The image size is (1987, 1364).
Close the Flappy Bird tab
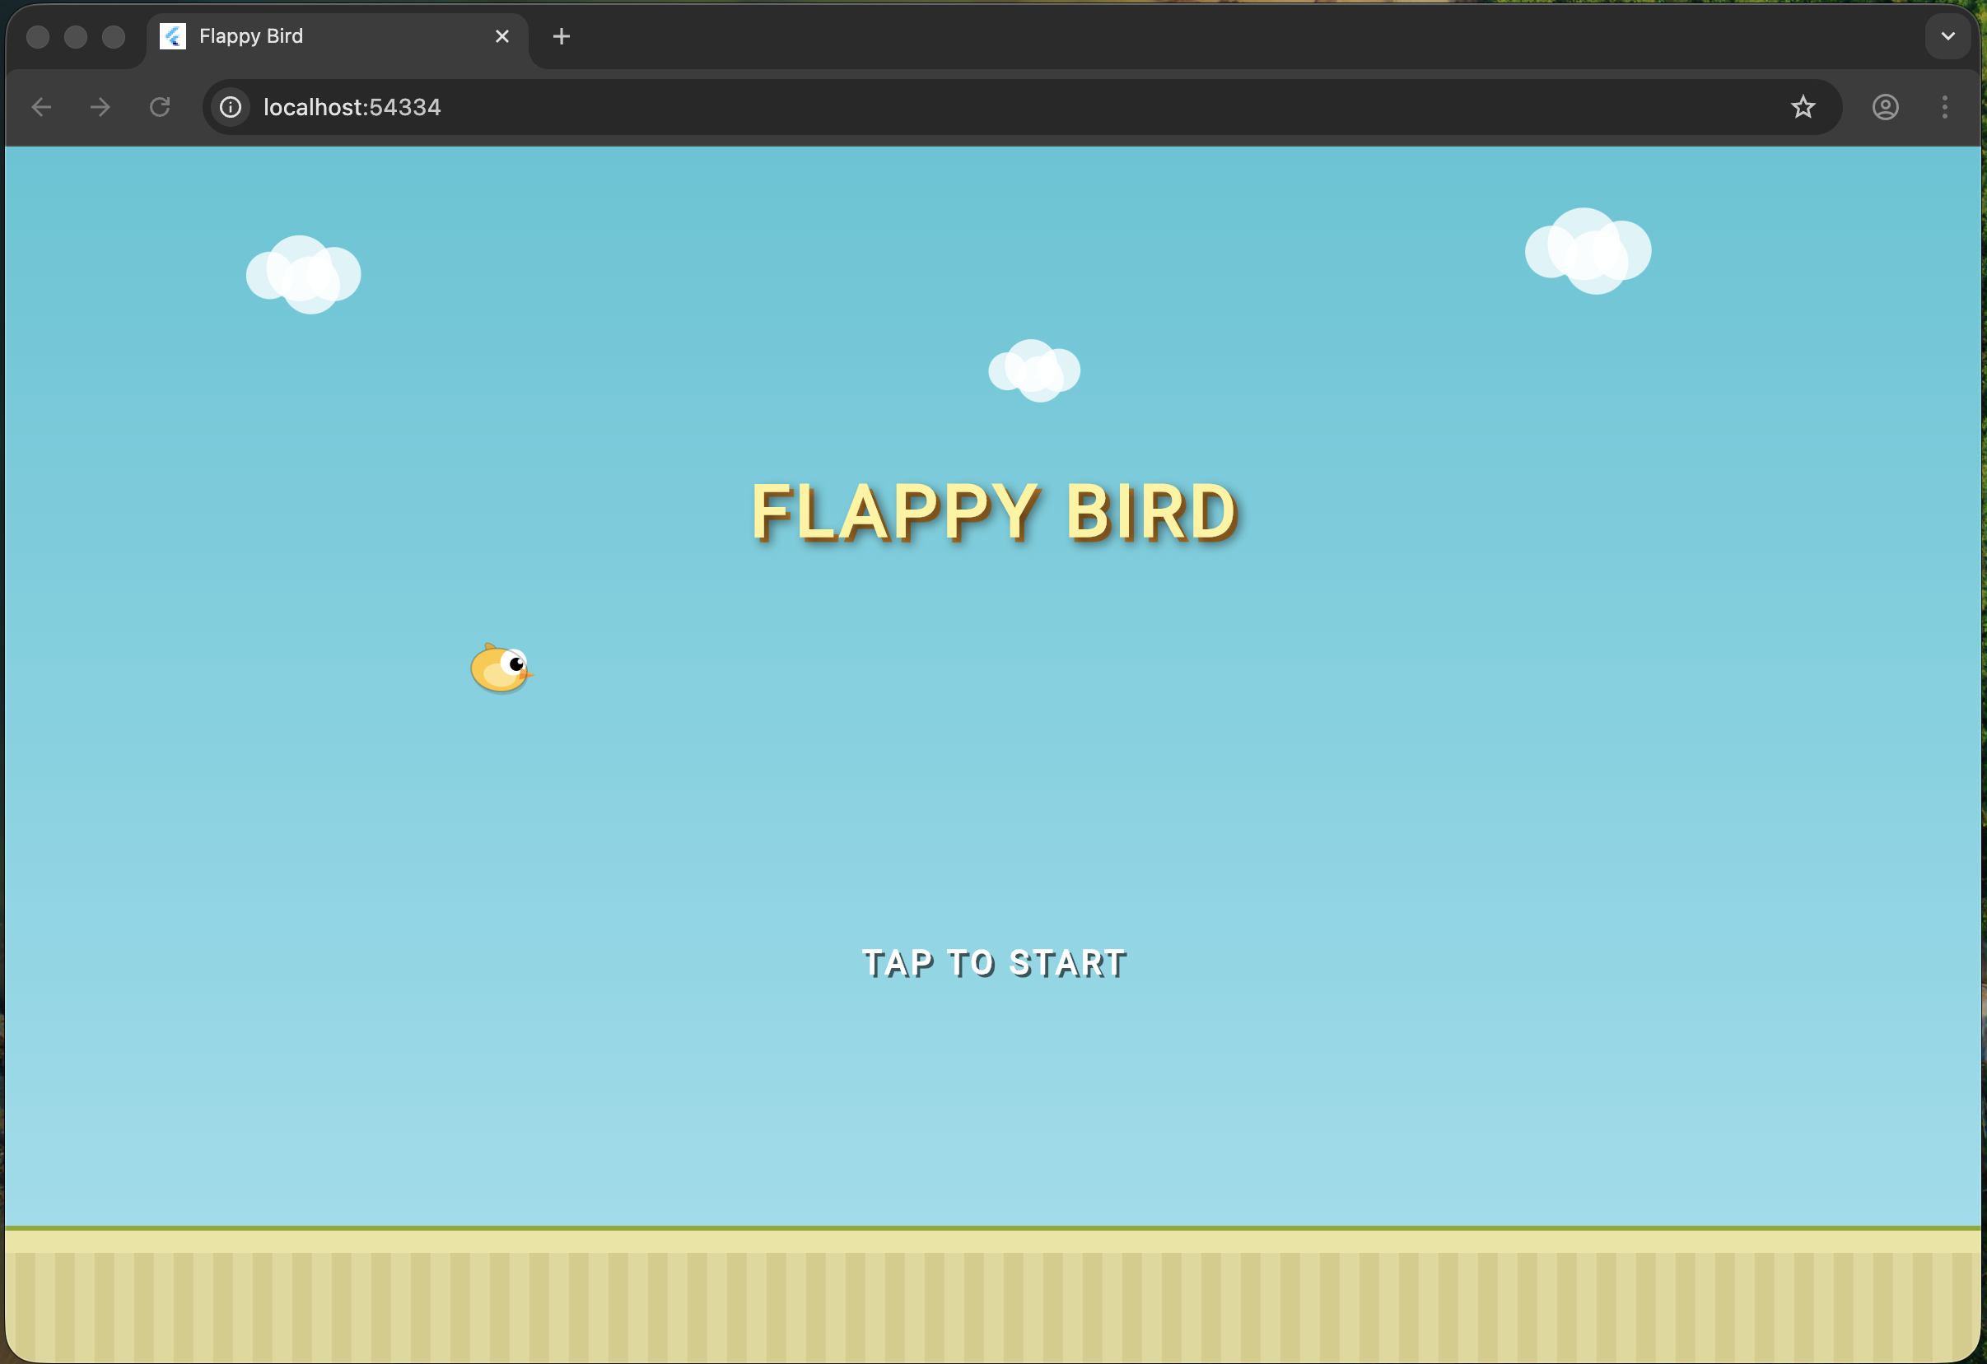(x=501, y=36)
